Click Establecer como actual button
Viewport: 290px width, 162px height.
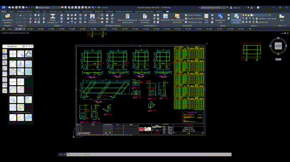pyautogui.click(x=266, y=19)
